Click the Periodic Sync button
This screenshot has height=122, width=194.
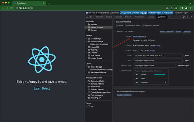[x=184, y=66]
